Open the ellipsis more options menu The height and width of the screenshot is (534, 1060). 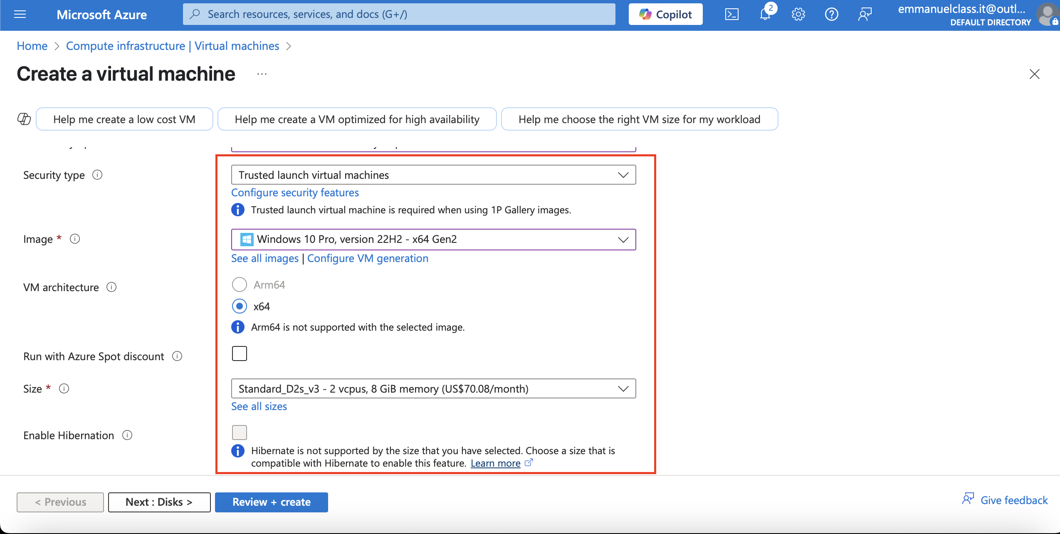[x=262, y=74]
